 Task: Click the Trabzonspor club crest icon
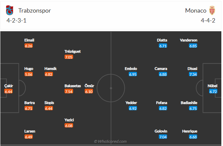pyautogui.click(x=10, y=11)
